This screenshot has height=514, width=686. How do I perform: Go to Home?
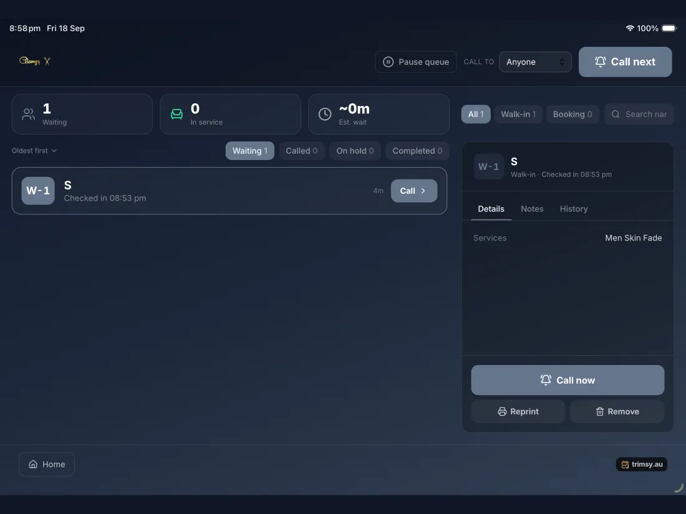47,464
